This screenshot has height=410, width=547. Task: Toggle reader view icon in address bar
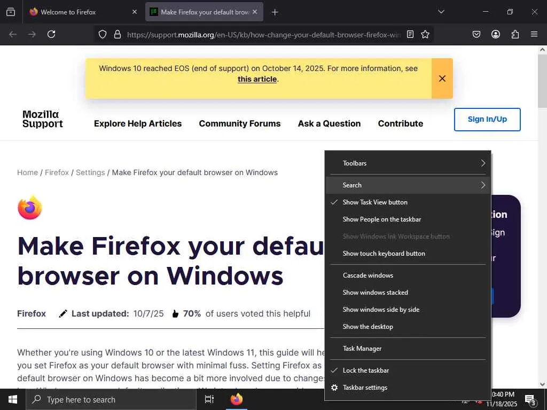click(x=410, y=34)
